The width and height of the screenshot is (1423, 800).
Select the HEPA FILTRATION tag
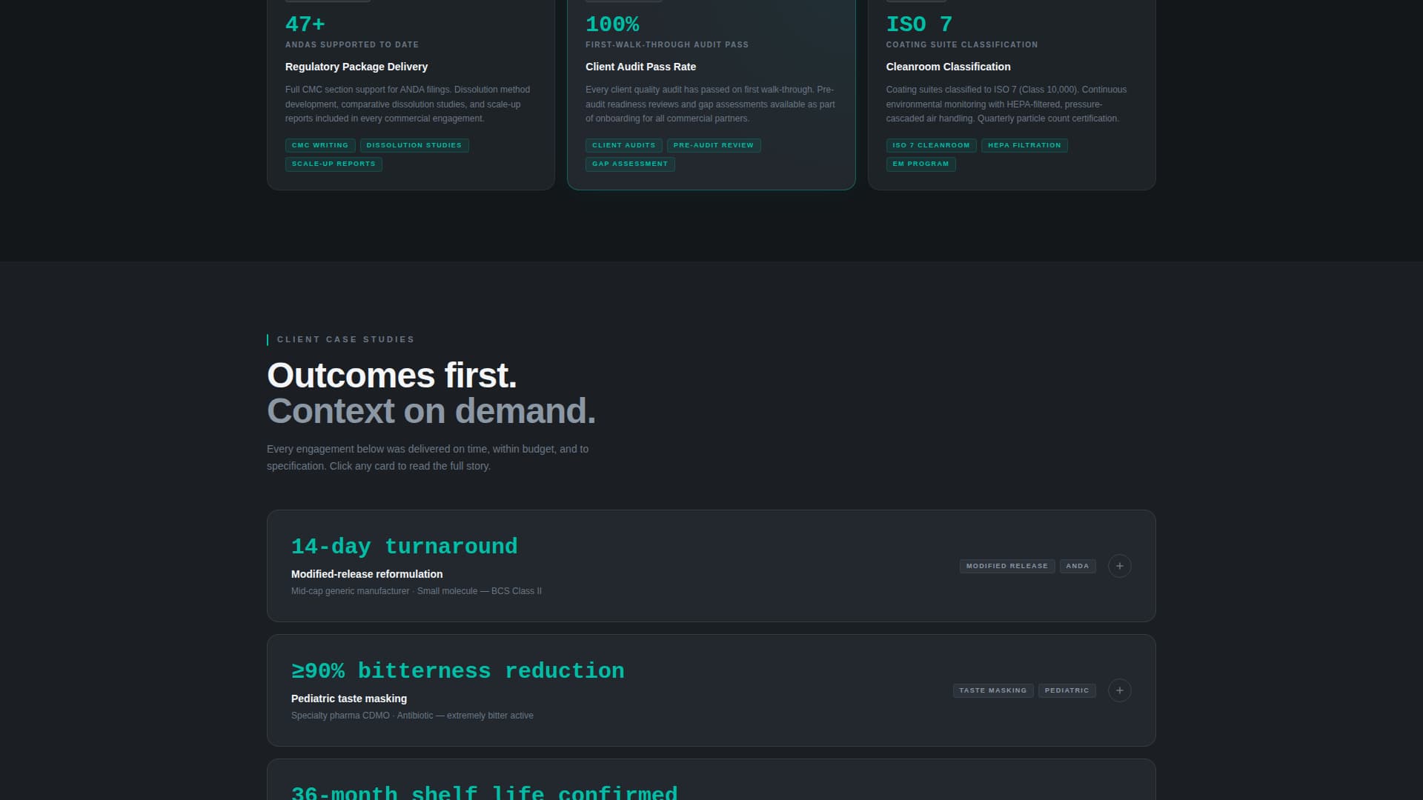point(1024,145)
